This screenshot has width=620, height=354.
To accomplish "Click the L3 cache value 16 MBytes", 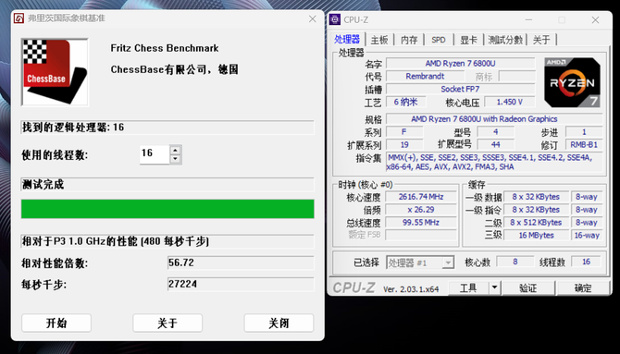I will tap(536, 235).
